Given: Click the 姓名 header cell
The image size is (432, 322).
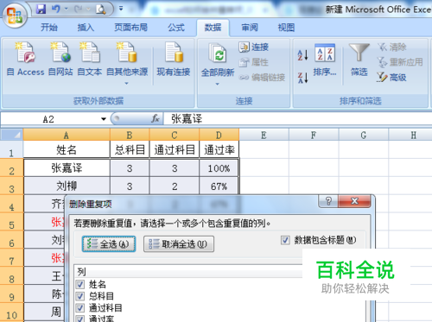Looking at the screenshot, I should [x=67, y=149].
